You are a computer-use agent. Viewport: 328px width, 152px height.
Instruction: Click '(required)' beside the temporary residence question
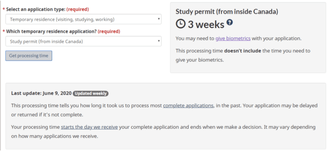[x=109, y=31]
